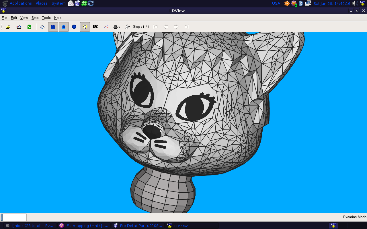367x229 pixels.
Task: Disable the edges brick toggle
Action: 53,27
